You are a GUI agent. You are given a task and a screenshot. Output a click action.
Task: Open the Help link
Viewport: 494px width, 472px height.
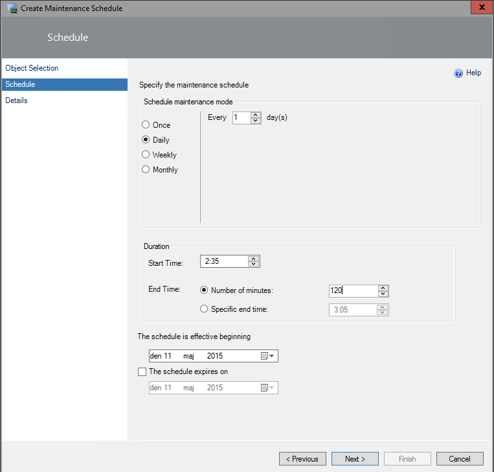tap(473, 73)
